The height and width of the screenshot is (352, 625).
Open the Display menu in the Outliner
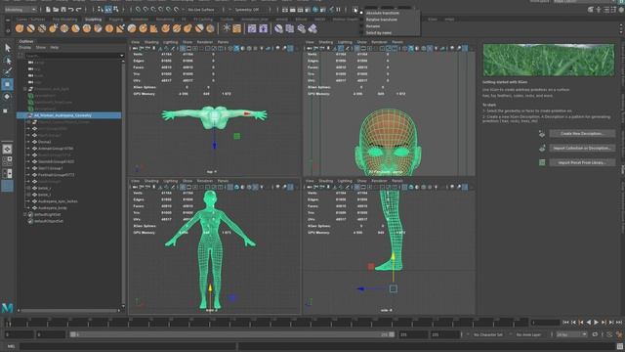(24, 48)
